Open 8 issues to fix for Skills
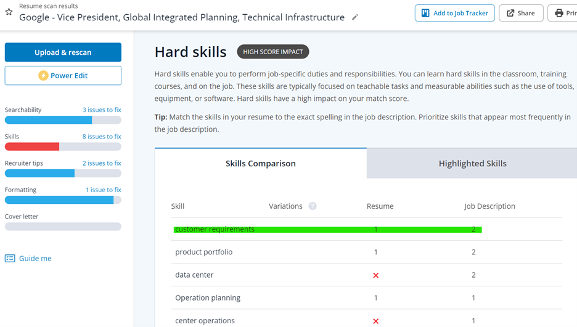The width and height of the screenshot is (577, 327). [x=102, y=136]
